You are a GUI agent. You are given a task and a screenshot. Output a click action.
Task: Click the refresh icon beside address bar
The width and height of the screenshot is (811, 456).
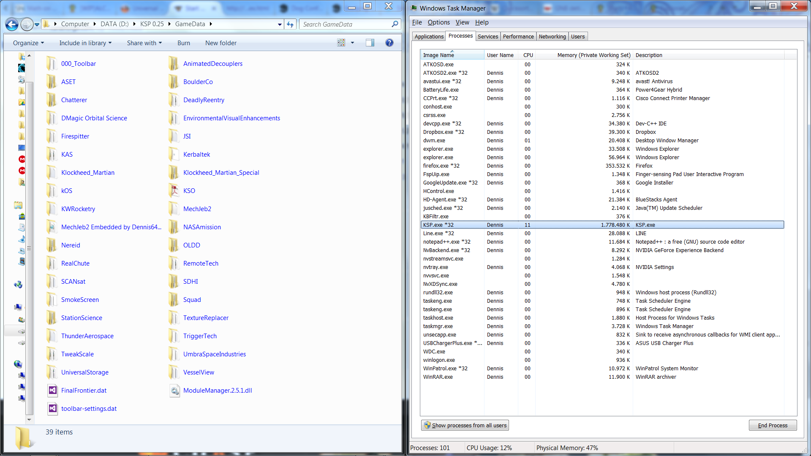(x=290, y=24)
